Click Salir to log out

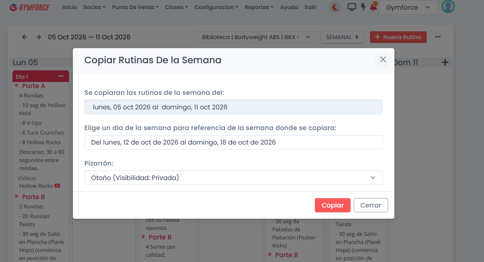[311, 7]
